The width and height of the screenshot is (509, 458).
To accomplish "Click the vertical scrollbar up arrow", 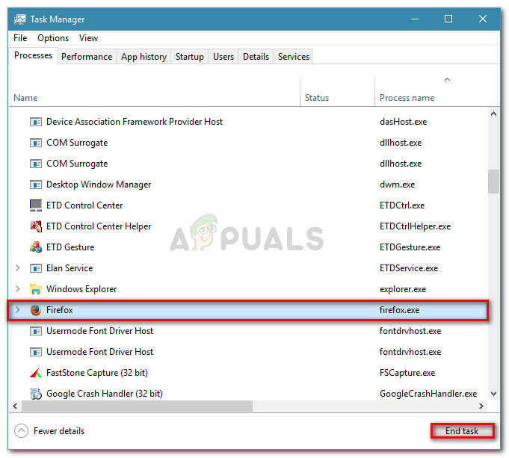I will point(493,114).
